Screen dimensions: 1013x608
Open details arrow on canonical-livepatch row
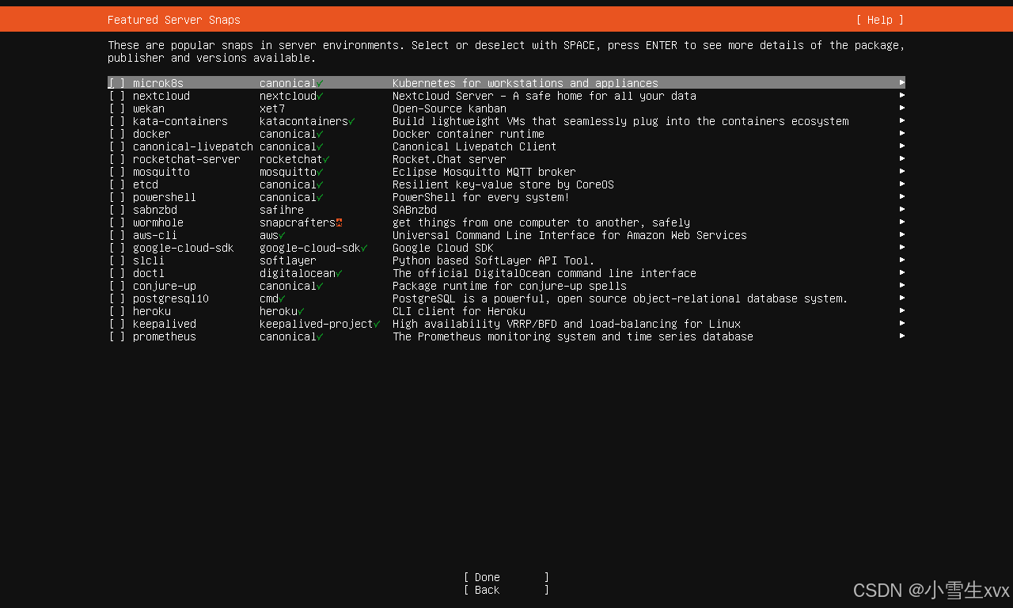click(902, 146)
